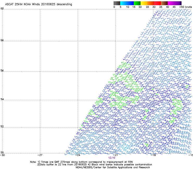This screenshot has width=193, height=169.
Task: Click the latitude axis label '56'
Action: [x=2, y=70]
